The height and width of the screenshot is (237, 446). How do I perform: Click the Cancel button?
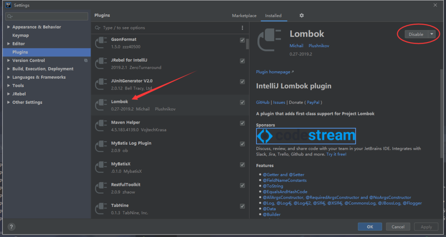pos(398,227)
